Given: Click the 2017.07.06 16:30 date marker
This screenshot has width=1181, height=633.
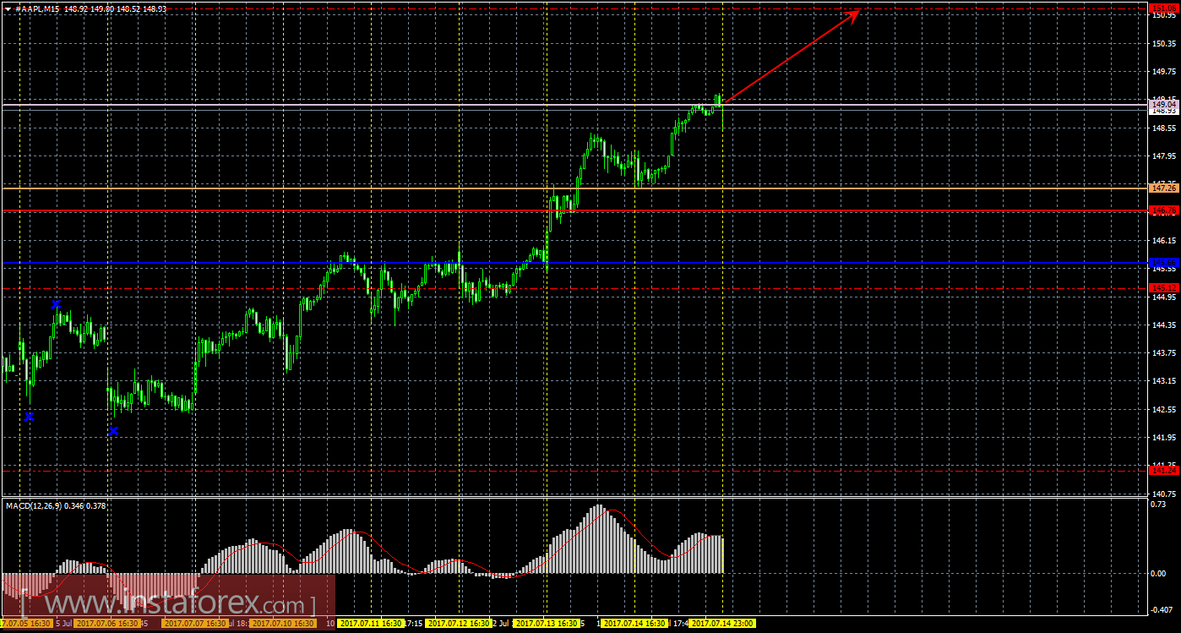Looking at the screenshot, I should coord(106,624).
